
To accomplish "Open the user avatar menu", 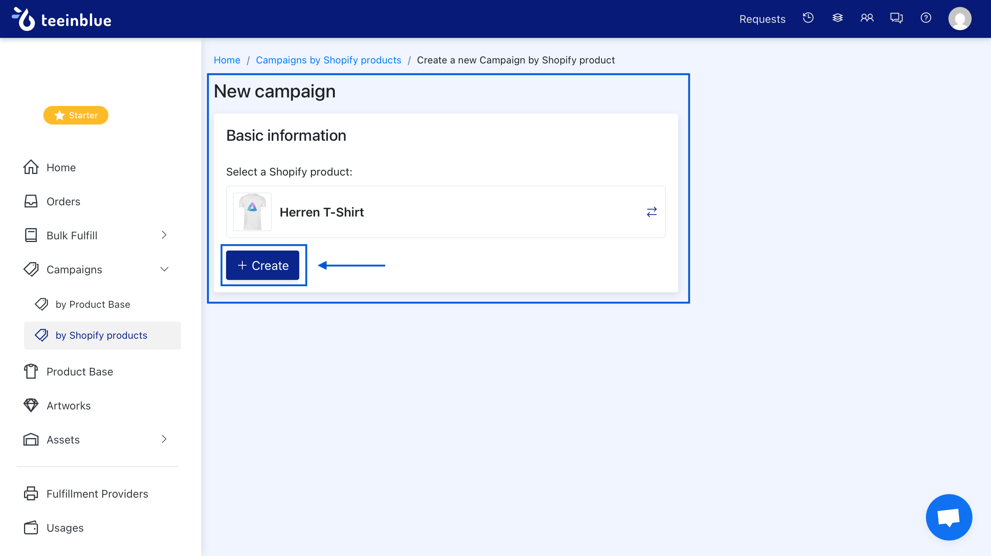I will [960, 19].
